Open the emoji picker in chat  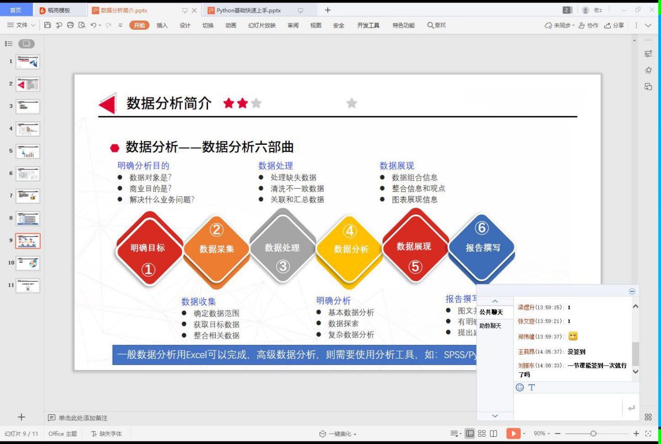pos(520,387)
